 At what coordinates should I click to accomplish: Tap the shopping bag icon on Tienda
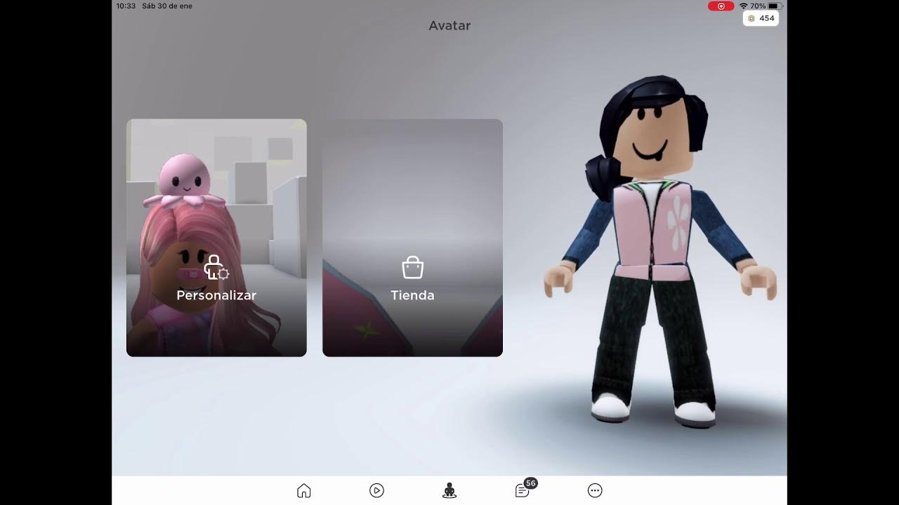(412, 267)
